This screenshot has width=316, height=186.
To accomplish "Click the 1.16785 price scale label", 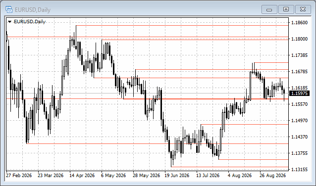I will pos(300,71).
